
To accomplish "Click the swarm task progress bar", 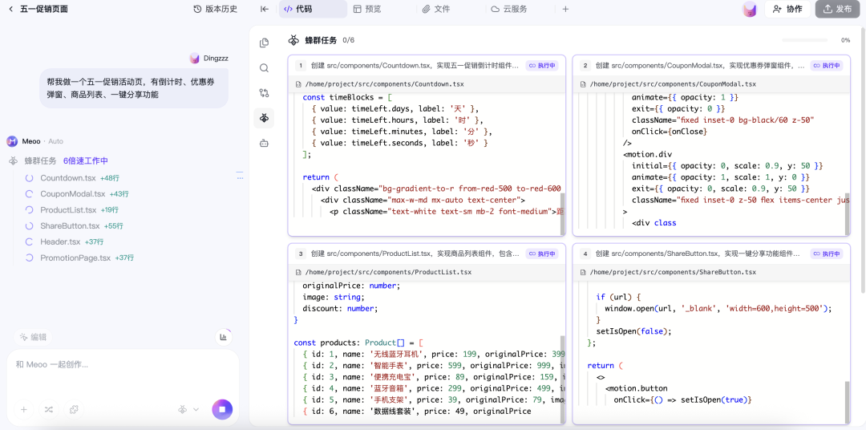I will [x=805, y=40].
